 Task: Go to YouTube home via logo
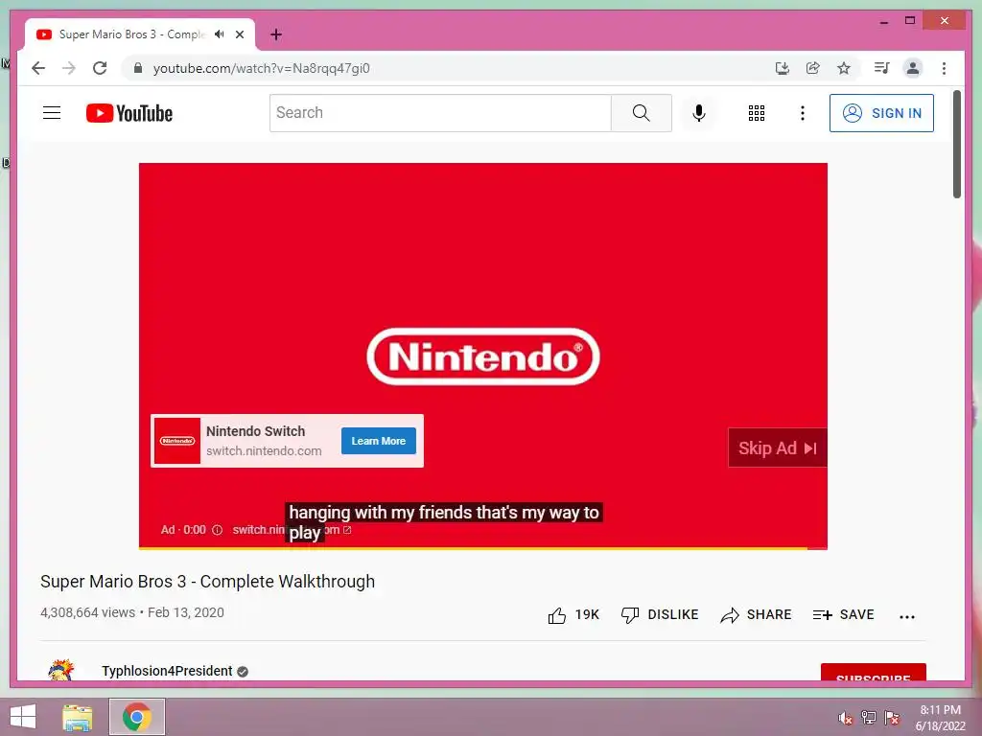coord(129,113)
